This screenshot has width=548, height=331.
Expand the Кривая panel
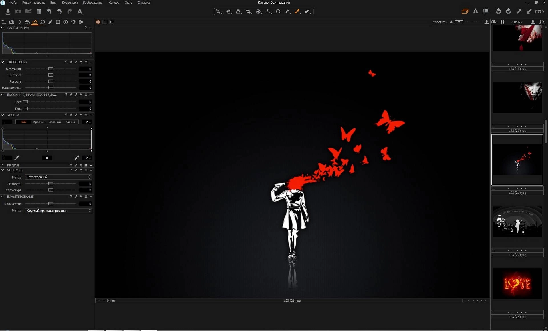click(3, 165)
